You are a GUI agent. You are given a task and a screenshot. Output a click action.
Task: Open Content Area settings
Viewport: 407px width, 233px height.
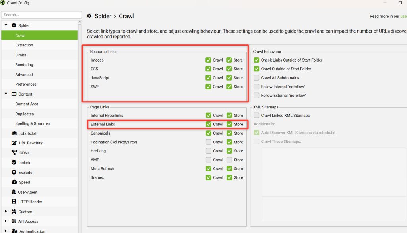39,104
